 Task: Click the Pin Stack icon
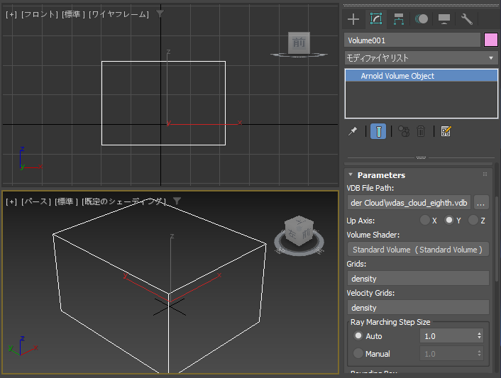click(x=353, y=131)
